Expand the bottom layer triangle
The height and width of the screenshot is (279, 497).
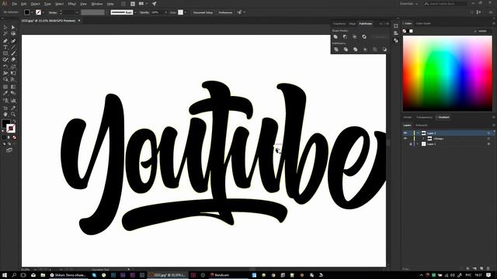[418, 144]
